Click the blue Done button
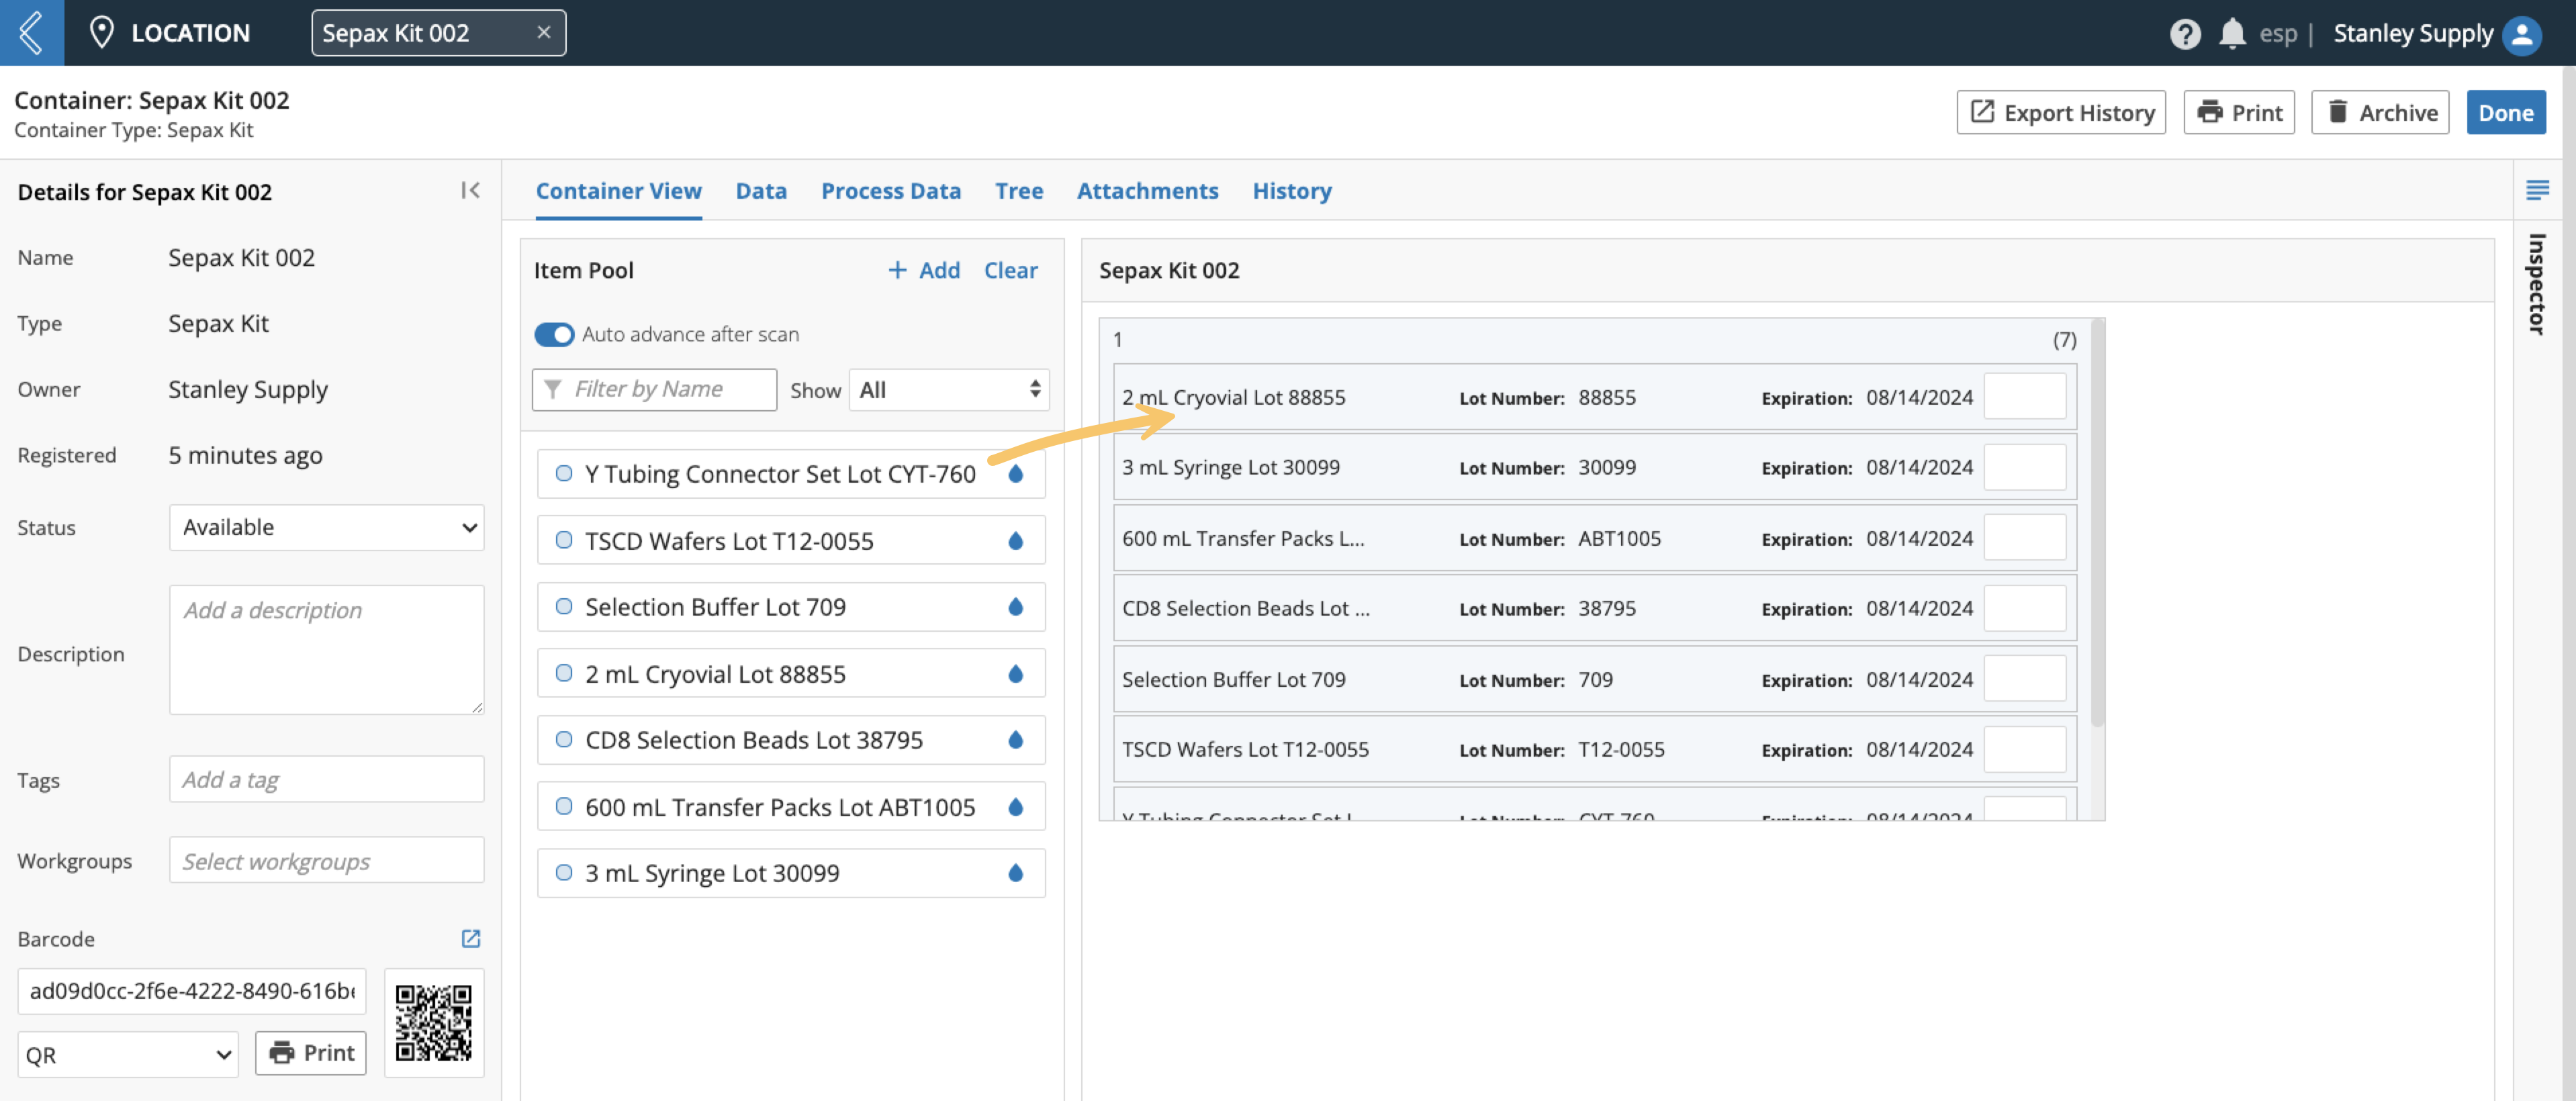2576x1101 pixels. tap(2506, 112)
